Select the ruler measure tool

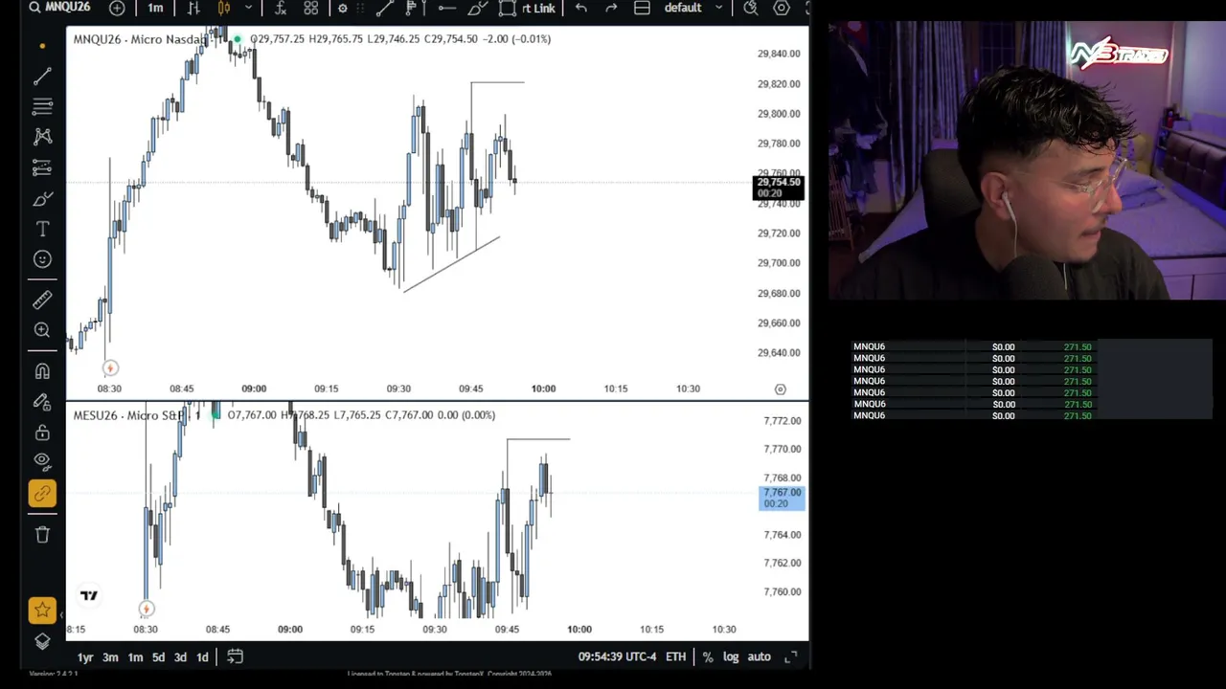42,300
